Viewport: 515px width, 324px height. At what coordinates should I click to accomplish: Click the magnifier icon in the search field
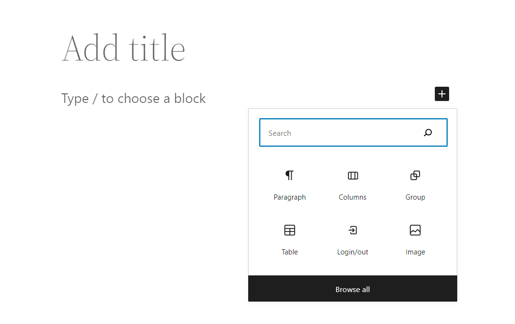[x=428, y=132]
